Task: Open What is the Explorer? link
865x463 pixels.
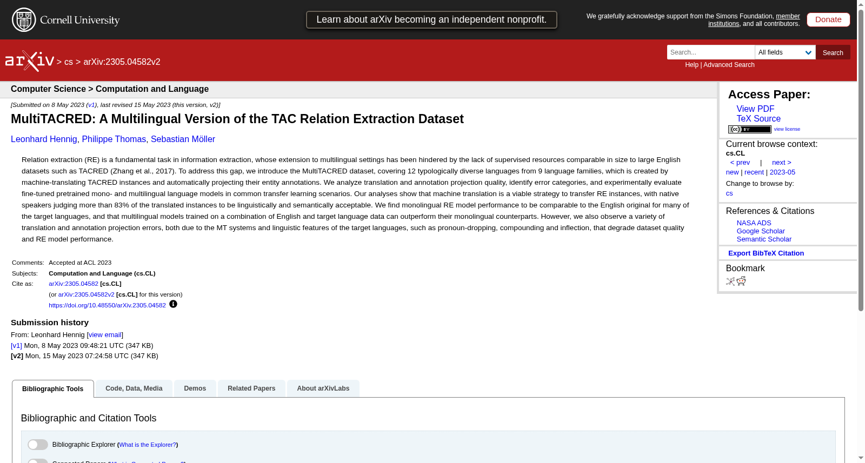Action: pos(148,445)
